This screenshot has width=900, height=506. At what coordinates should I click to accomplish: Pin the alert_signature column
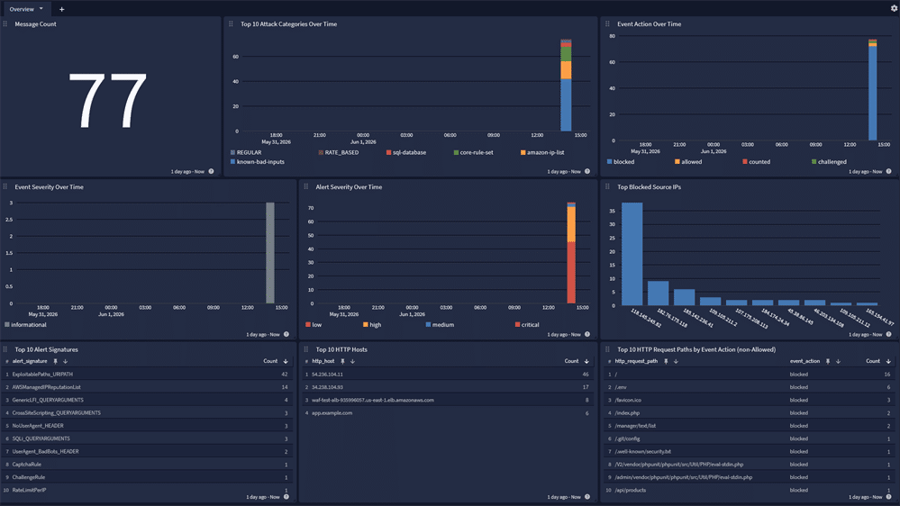click(56, 361)
